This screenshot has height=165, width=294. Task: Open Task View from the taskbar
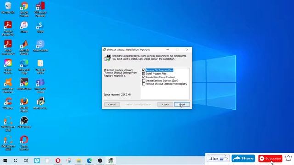pyautogui.click(x=26, y=160)
